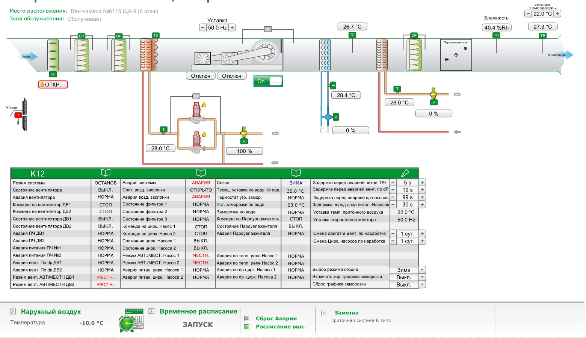The width and height of the screenshot is (586, 338).
Task: Click the damper ОТКР. status button
Action: pos(53,84)
